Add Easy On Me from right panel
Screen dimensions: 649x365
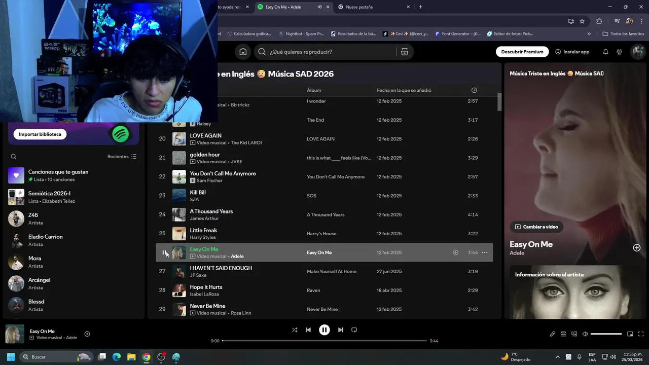coord(637,248)
